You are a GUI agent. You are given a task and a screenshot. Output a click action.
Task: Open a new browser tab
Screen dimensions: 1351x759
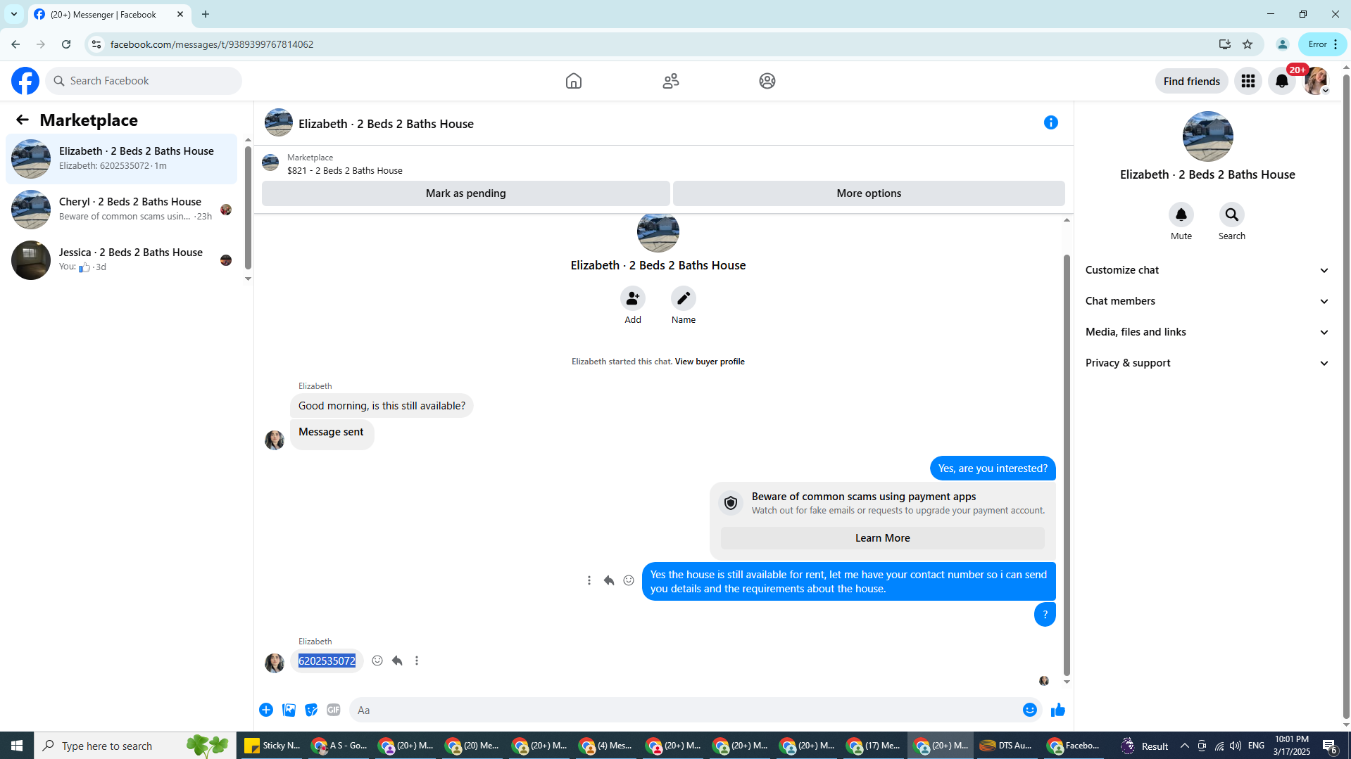(206, 14)
